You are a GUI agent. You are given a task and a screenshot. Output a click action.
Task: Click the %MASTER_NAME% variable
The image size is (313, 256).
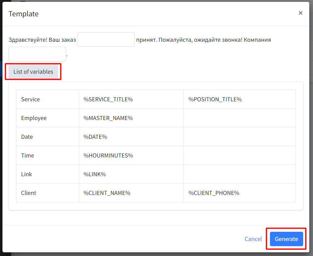tap(108, 118)
